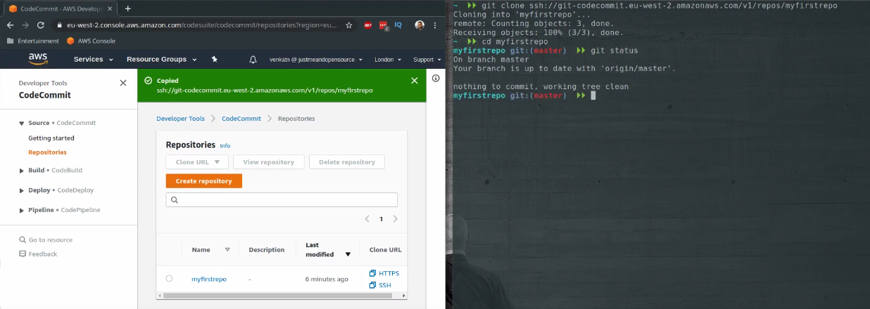The image size is (870, 309).
Task: Open the pin shortcuts icon in AWS navbar
Action: (x=214, y=60)
